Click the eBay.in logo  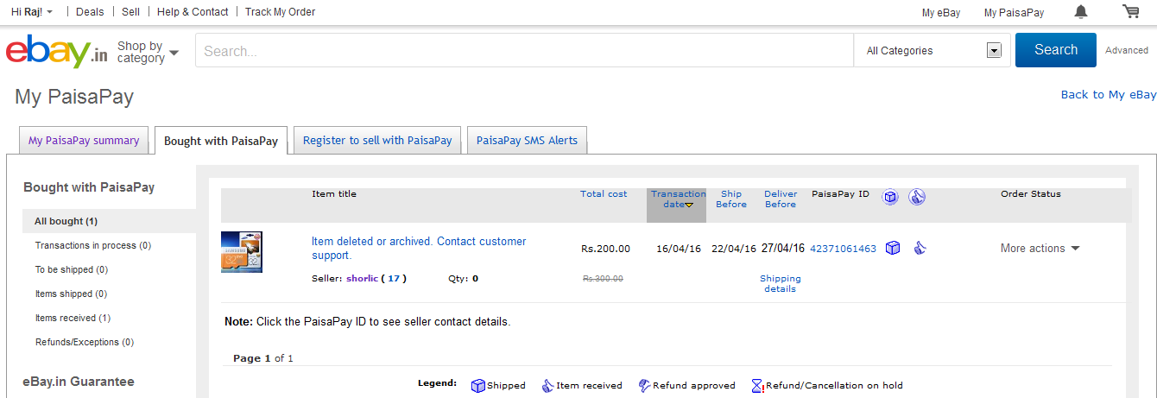(57, 51)
